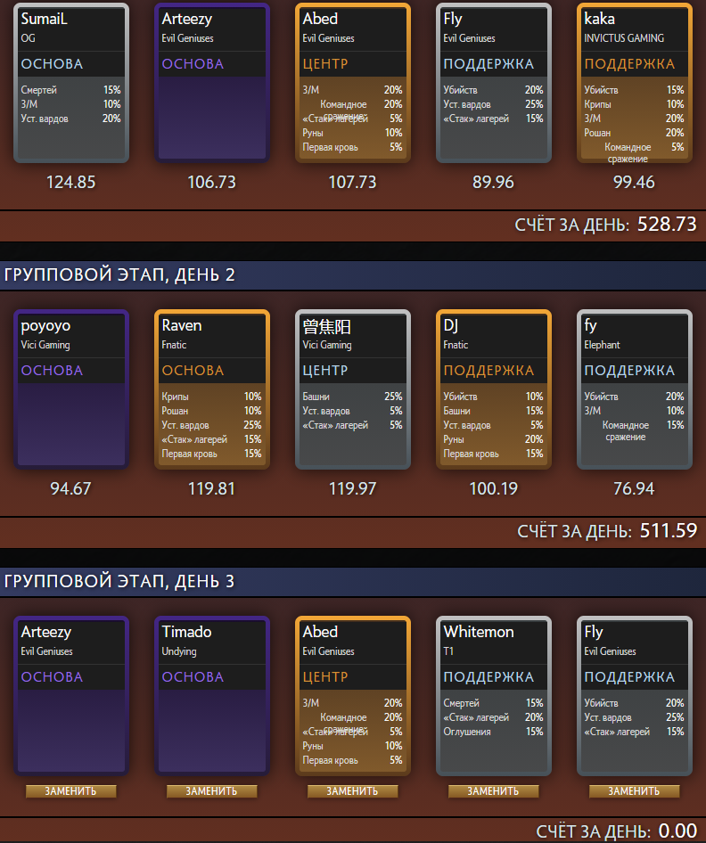Click the daily score total 0.00

click(x=677, y=831)
